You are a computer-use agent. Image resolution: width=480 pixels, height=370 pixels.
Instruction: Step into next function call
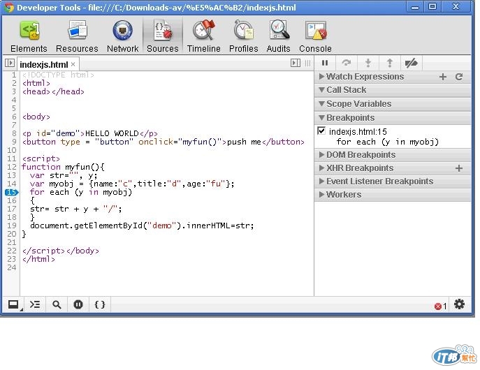(x=368, y=63)
